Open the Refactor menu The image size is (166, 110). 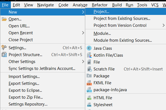pos(99,5)
